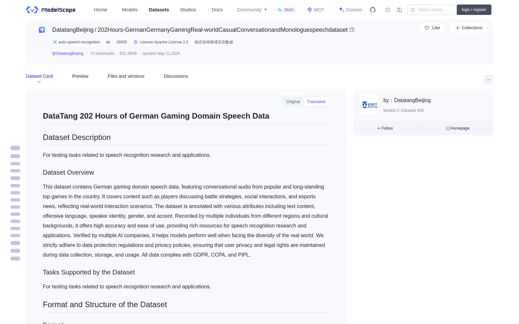
Task: Switch card view to Translated
Action: point(316,102)
